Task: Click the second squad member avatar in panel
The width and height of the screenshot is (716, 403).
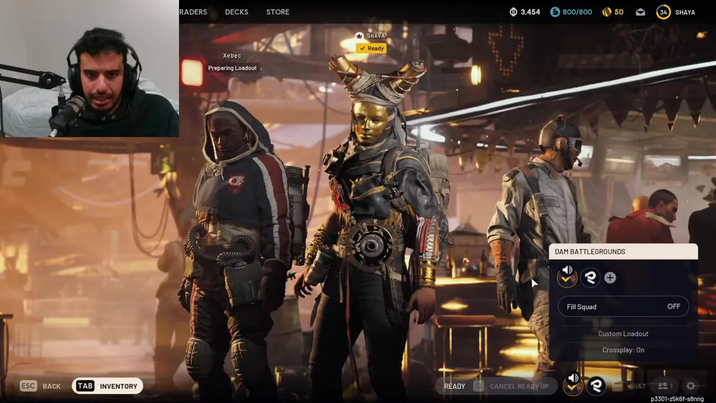Action: pyautogui.click(x=590, y=278)
